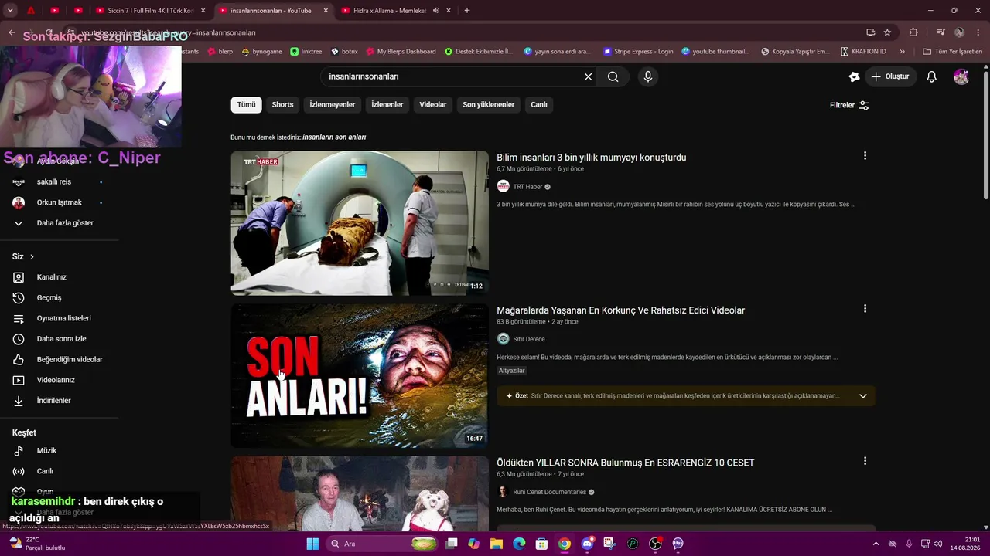Screen dimensions: 990x556
Task: Open a new Chrome tab
Action: click(467, 11)
